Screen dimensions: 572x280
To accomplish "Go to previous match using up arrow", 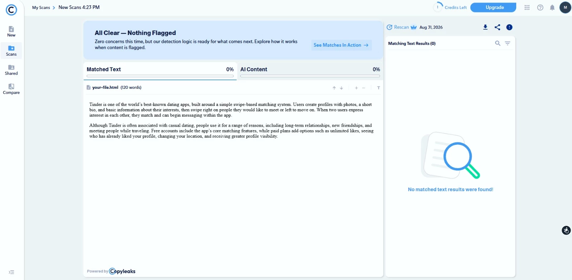I will pos(334,88).
